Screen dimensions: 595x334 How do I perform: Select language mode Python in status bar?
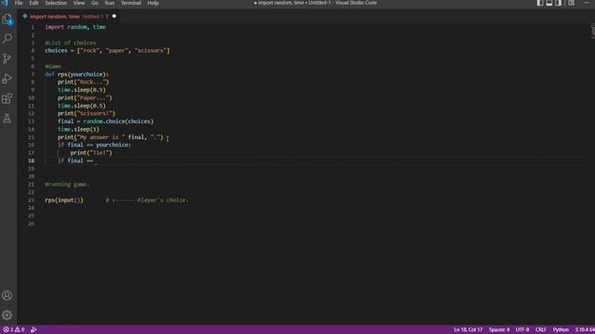[x=561, y=329]
